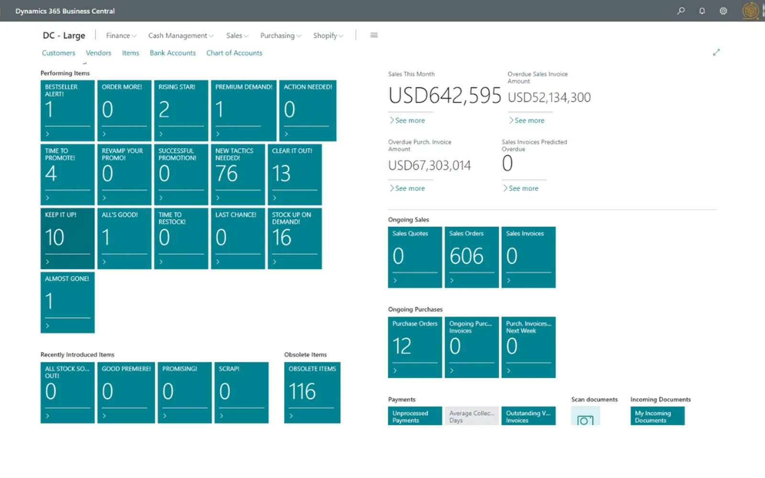This screenshot has height=478, width=765.
Task: Click See more under Sales This Month
Action: pyautogui.click(x=407, y=120)
